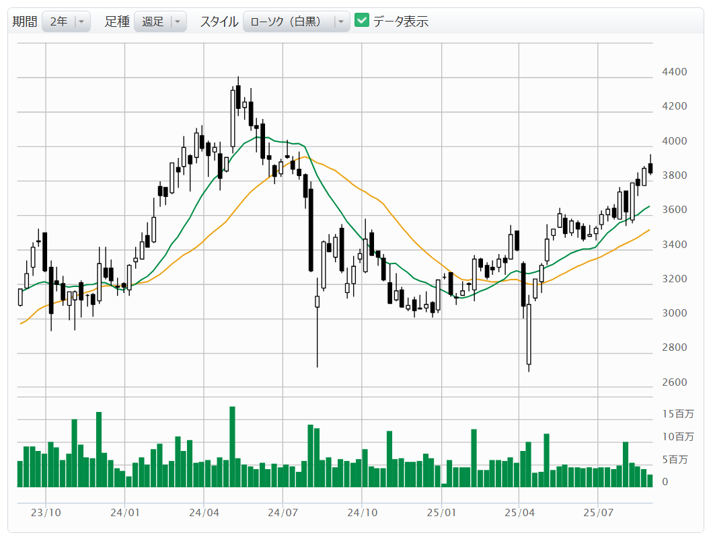Viewport: 711px width, 537px height.
Task: Click the rightmost volume bar
Action: 650,480
